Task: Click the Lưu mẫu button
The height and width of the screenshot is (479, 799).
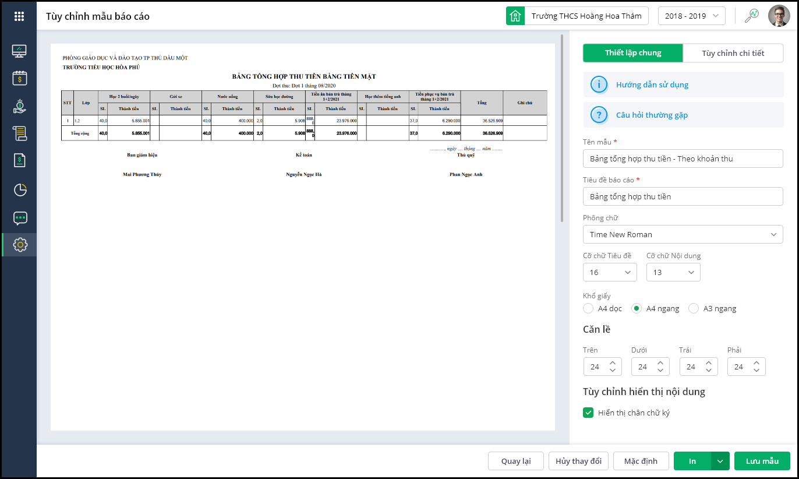Action: (762, 461)
